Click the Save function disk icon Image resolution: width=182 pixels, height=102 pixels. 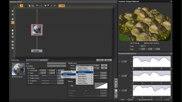click(x=116, y=97)
